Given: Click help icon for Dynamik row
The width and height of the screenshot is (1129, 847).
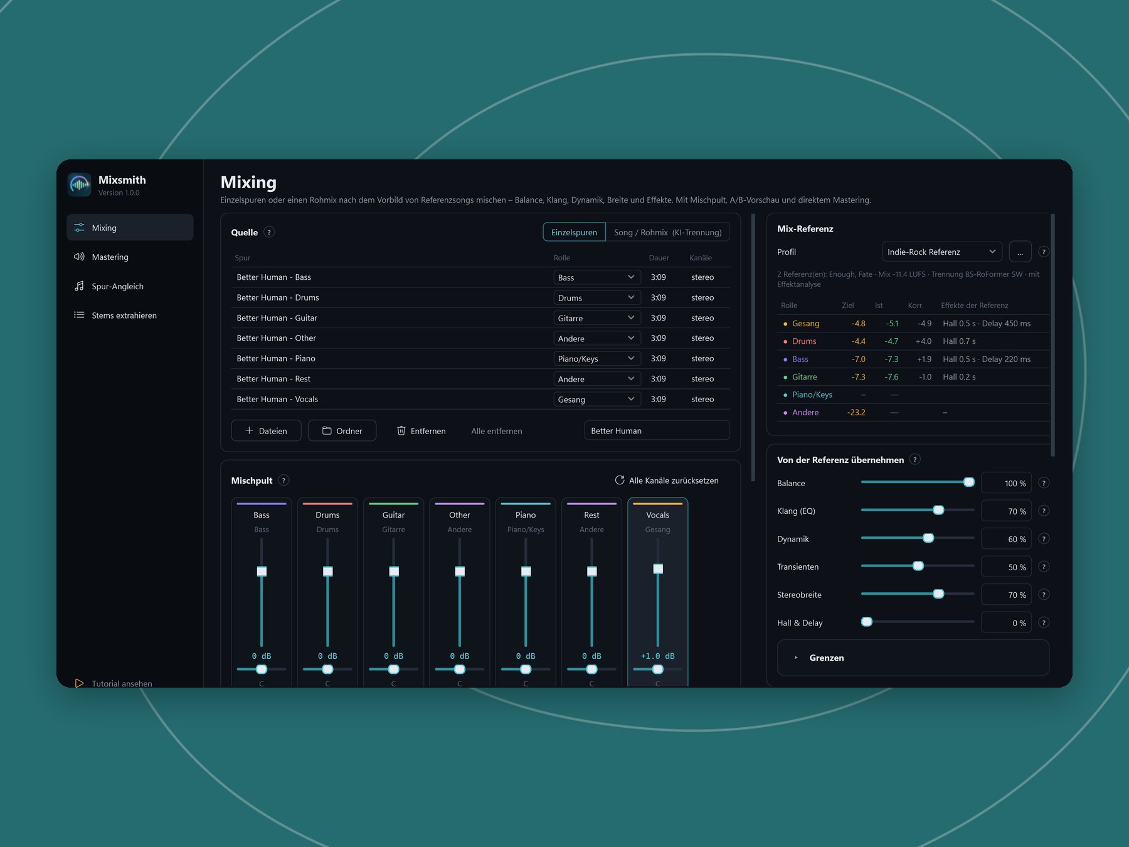Looking at the screenshot, I should coord(1044,539).
